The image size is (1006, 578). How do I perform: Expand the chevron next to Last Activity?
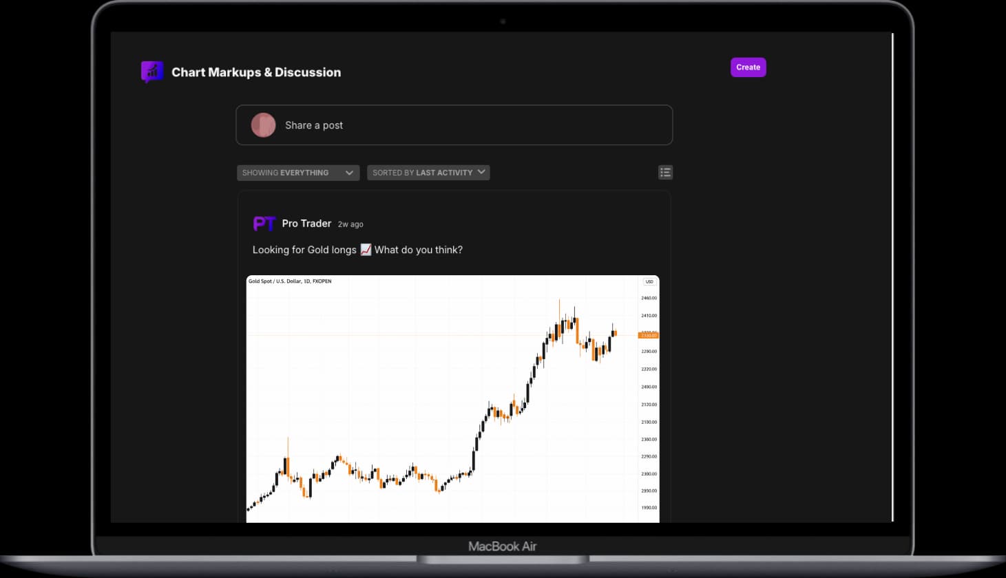click(x=481, y=173)
